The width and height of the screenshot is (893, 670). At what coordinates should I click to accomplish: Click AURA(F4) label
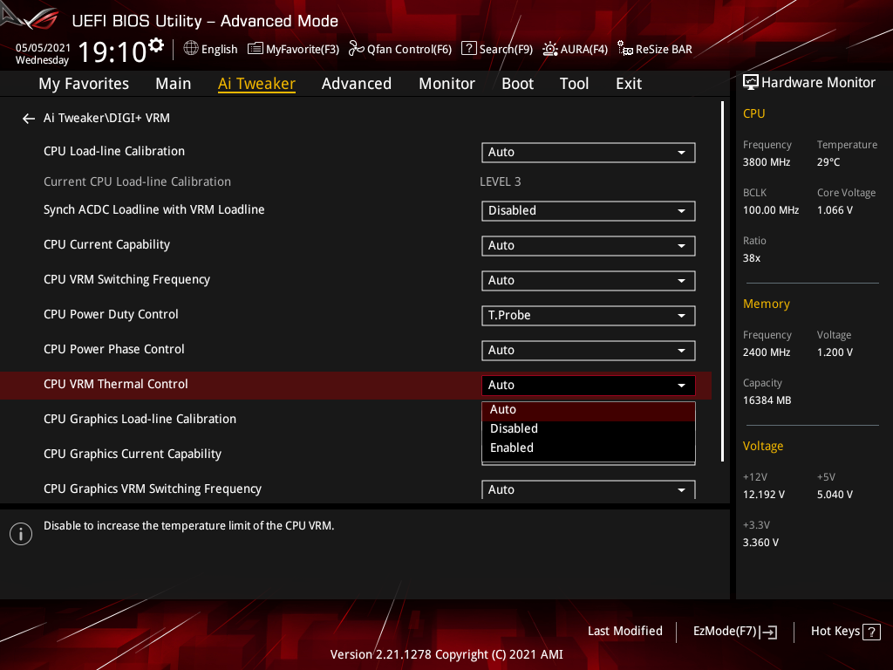pos(583,50)
